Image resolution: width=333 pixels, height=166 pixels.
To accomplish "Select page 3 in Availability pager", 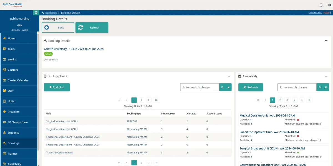I will pos(287,100).
